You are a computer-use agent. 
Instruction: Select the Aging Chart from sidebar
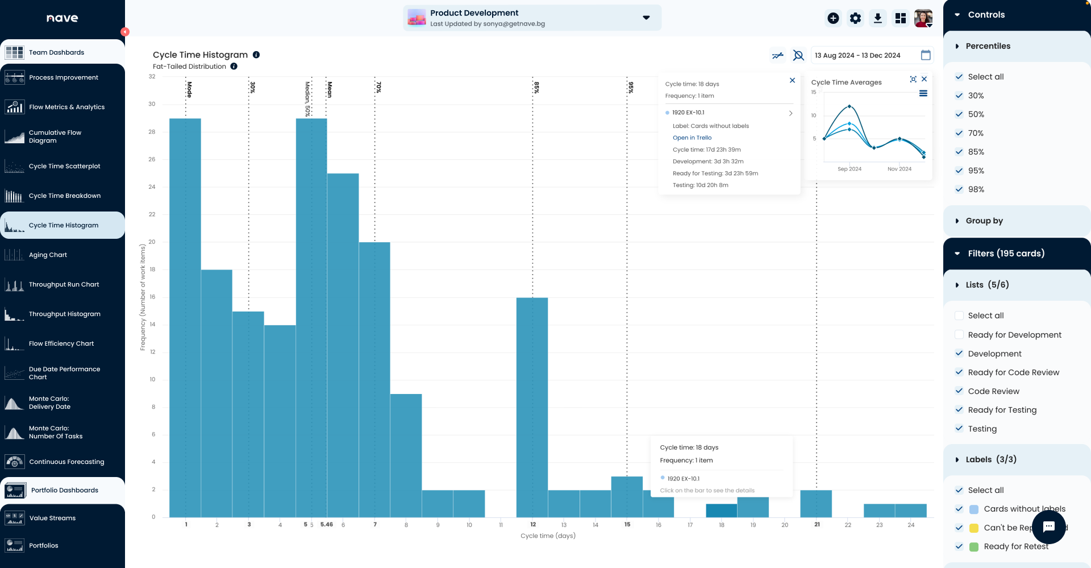click(48, 255)
